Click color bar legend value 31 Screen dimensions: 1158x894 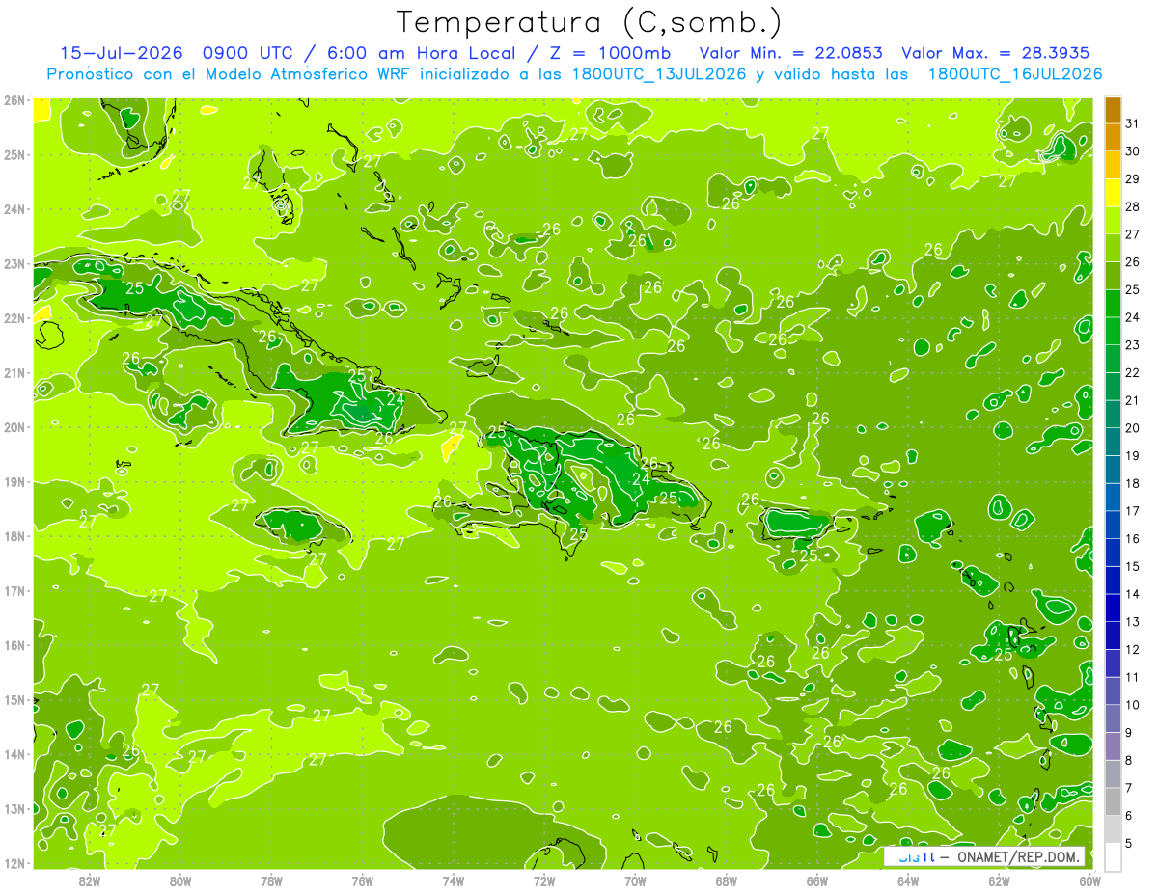[x=1133, y=123]
